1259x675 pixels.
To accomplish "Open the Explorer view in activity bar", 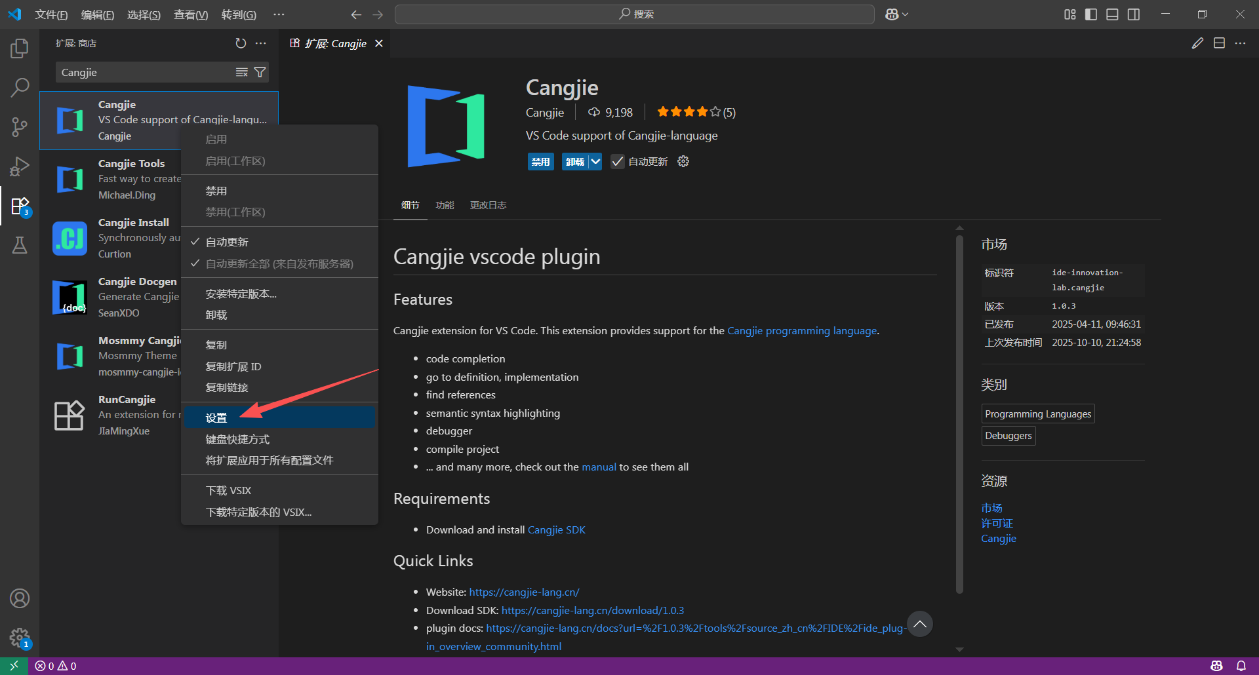I will coord(20,48).
